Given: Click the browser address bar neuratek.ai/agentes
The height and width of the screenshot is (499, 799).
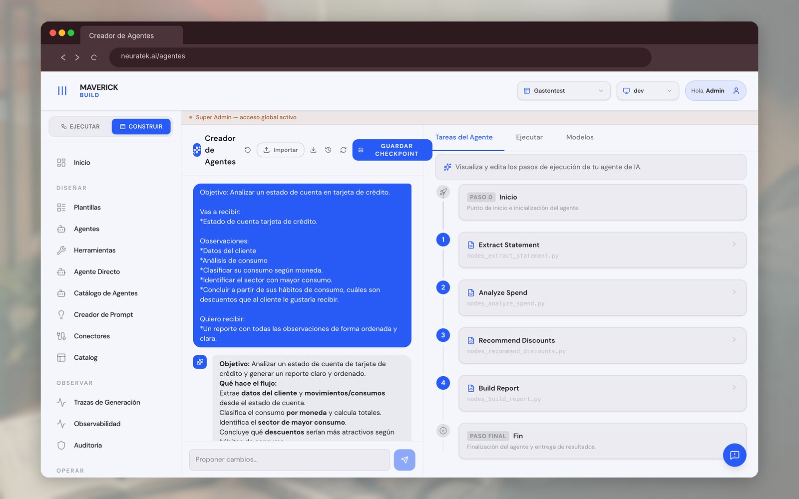Looking at the screenshot, I should point(380,57).
